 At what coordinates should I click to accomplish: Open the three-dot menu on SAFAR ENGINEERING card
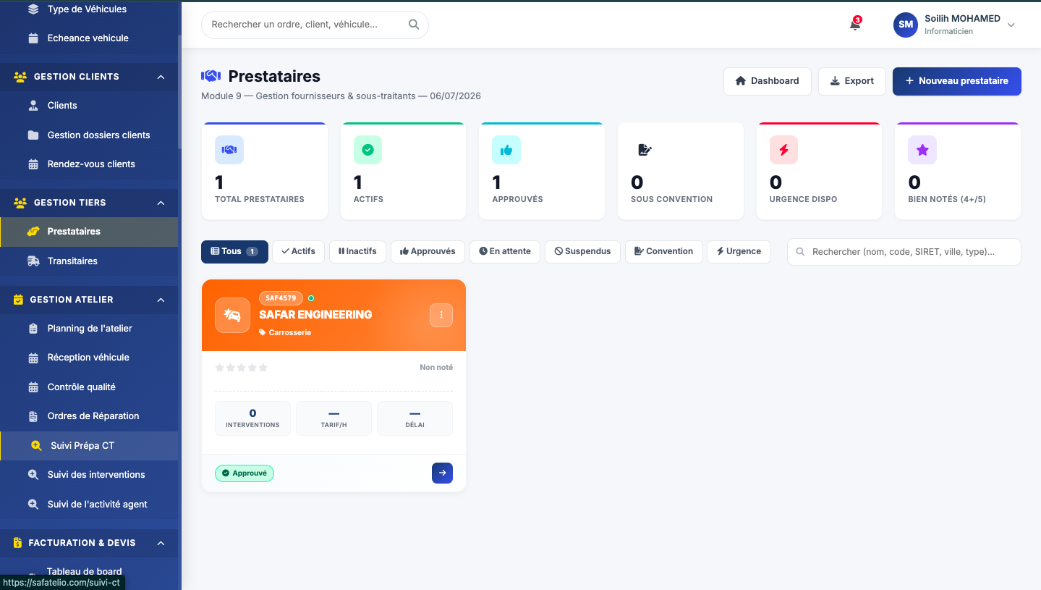441,315
